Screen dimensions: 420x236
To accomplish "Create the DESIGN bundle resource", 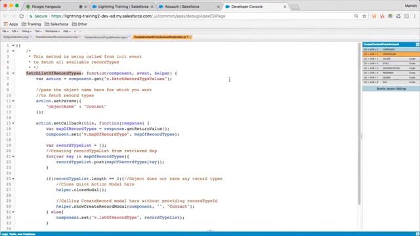I will point(412,77).
